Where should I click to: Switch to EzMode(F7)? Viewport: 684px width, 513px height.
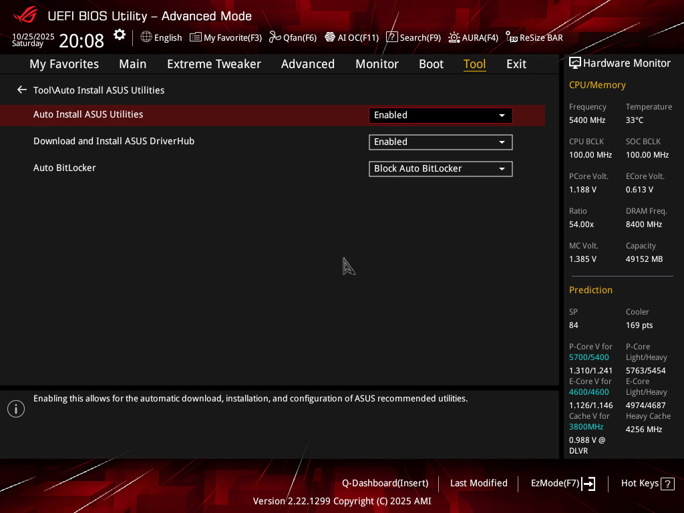[562, 483]
